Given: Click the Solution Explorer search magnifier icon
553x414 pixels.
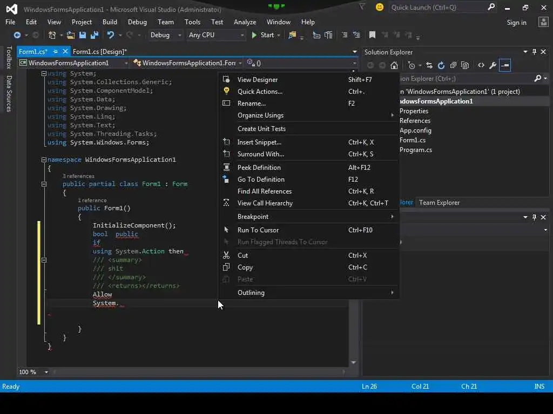Looking at the screenshot, I should 537,79.
